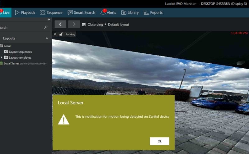
Task: Expand the Layout templates node
Action: [2, 57]
